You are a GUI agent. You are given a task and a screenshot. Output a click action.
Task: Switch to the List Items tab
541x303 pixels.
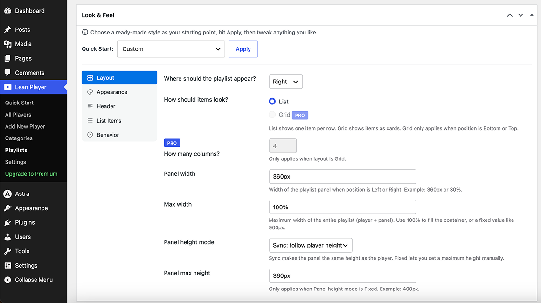coord(119,121)
